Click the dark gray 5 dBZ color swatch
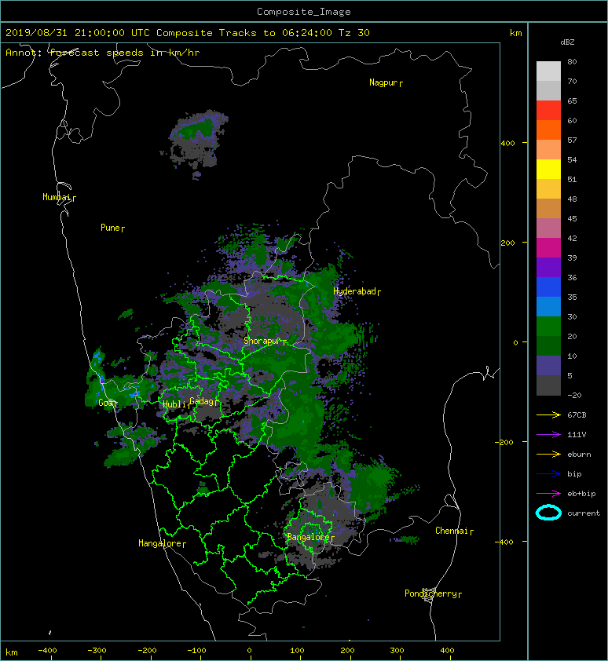608x661 pixels. coord(548,385)
